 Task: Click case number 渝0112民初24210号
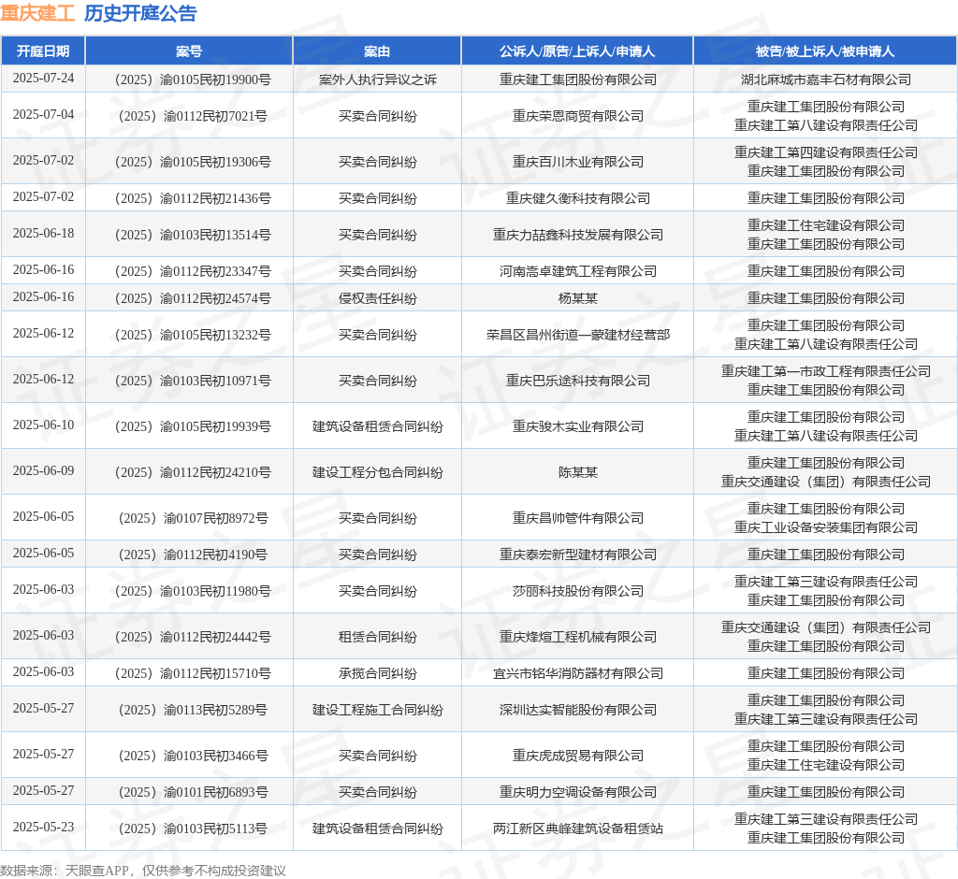(193, 472)
